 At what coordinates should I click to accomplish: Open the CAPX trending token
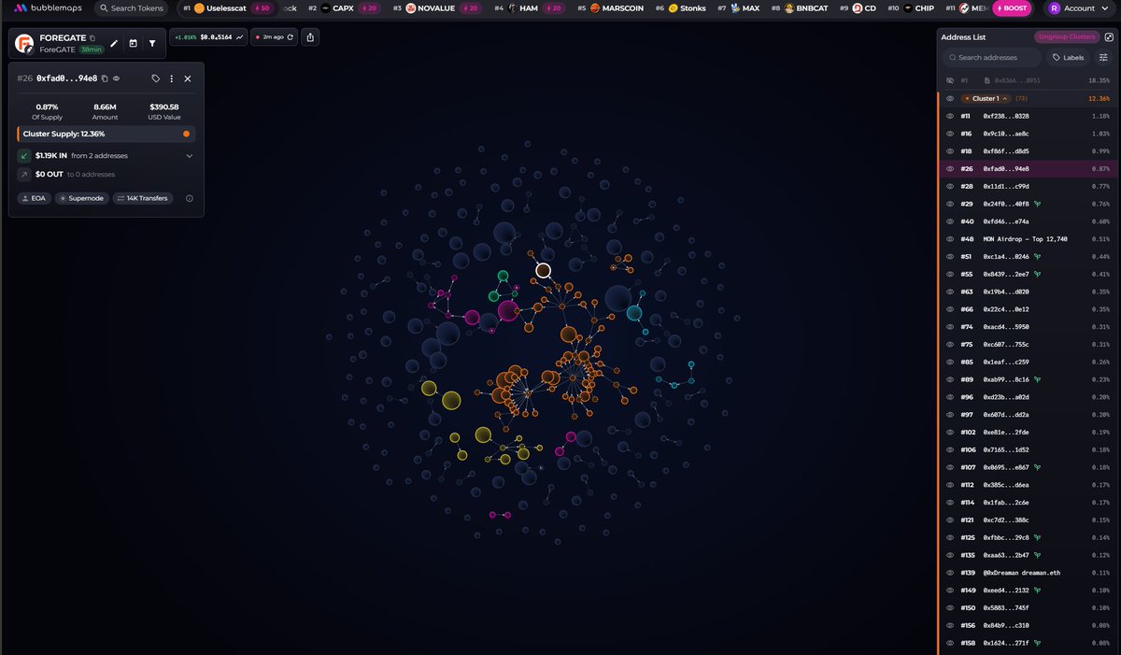[336, 8]
